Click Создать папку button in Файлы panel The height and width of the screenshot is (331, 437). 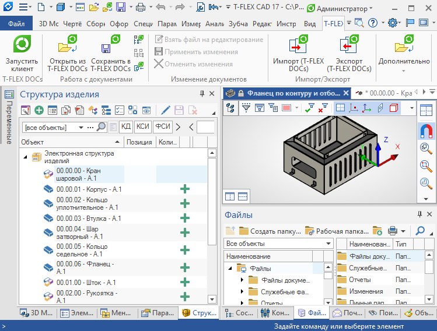coord(270,231)
